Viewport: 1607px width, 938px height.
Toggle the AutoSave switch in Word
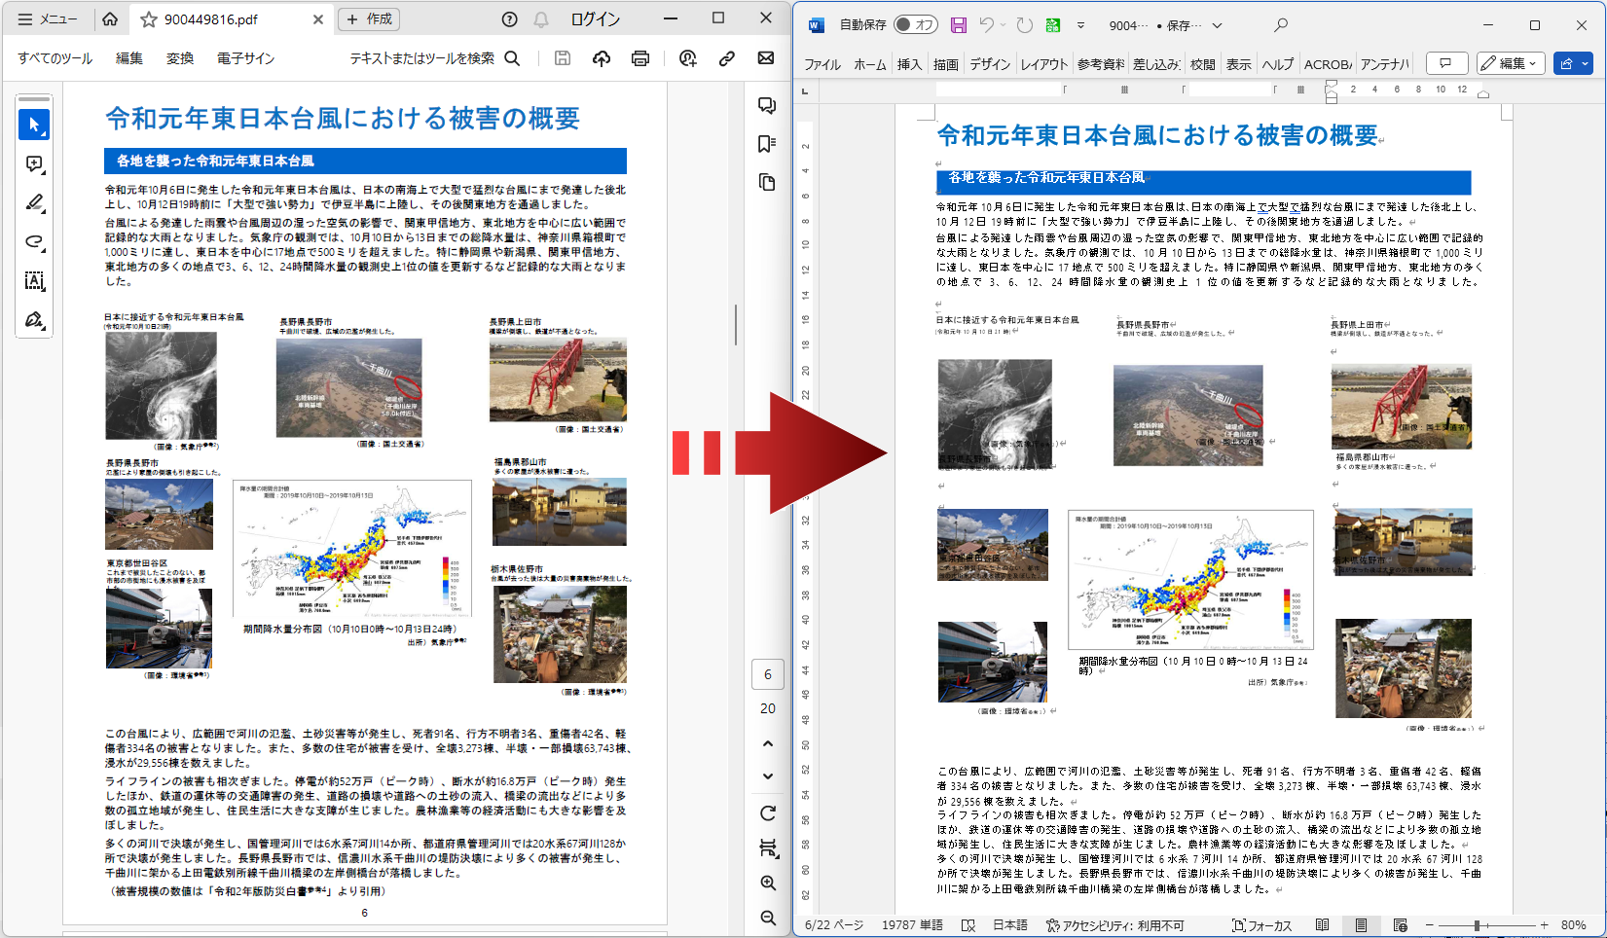[915, 25]
